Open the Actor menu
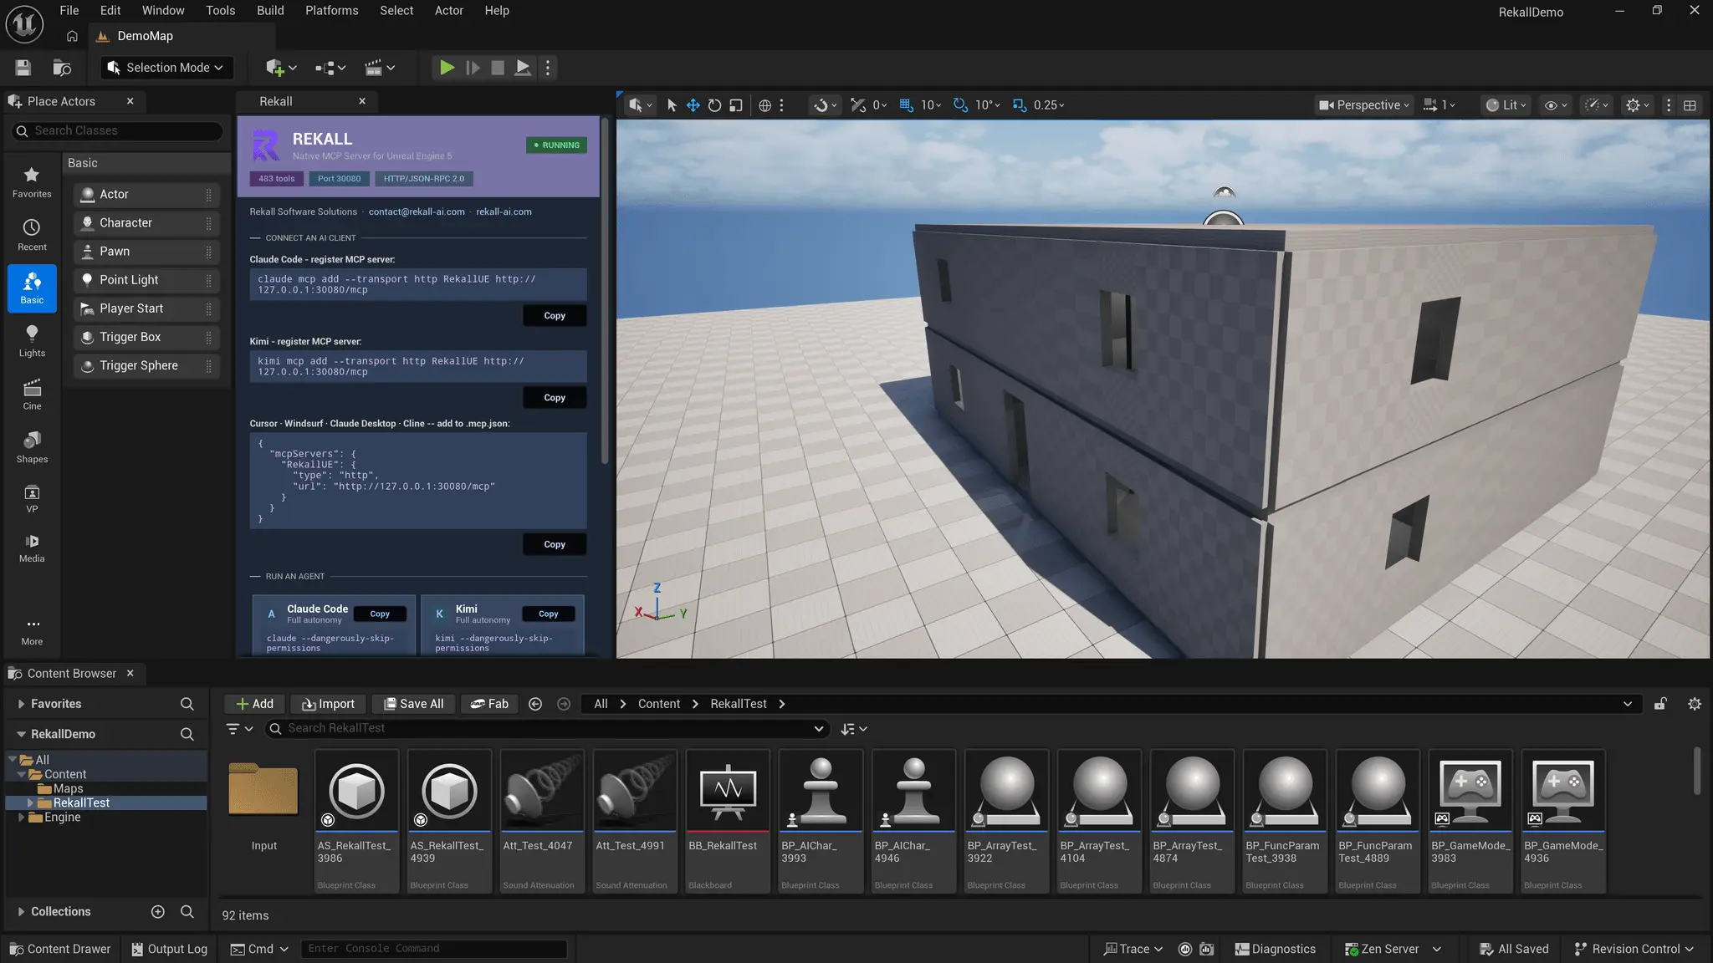This screenshot has height=963, width=1713. pos(448,11)
